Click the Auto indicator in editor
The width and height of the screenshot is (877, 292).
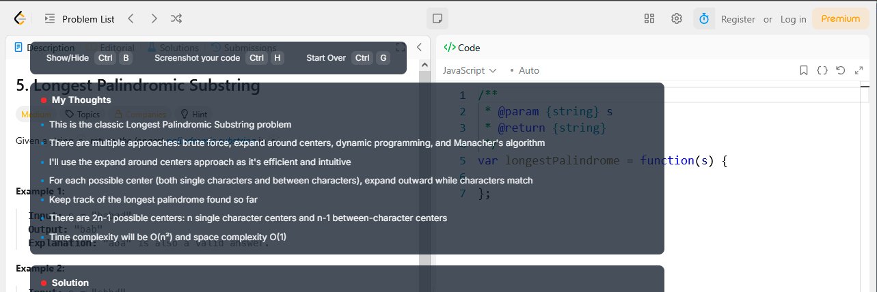525,70
